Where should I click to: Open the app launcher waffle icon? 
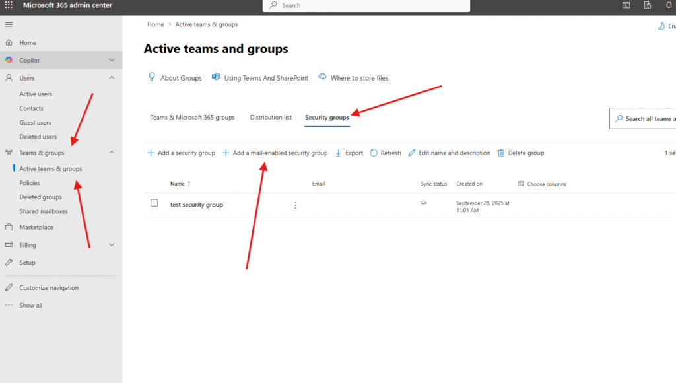(x=9, y=5)
